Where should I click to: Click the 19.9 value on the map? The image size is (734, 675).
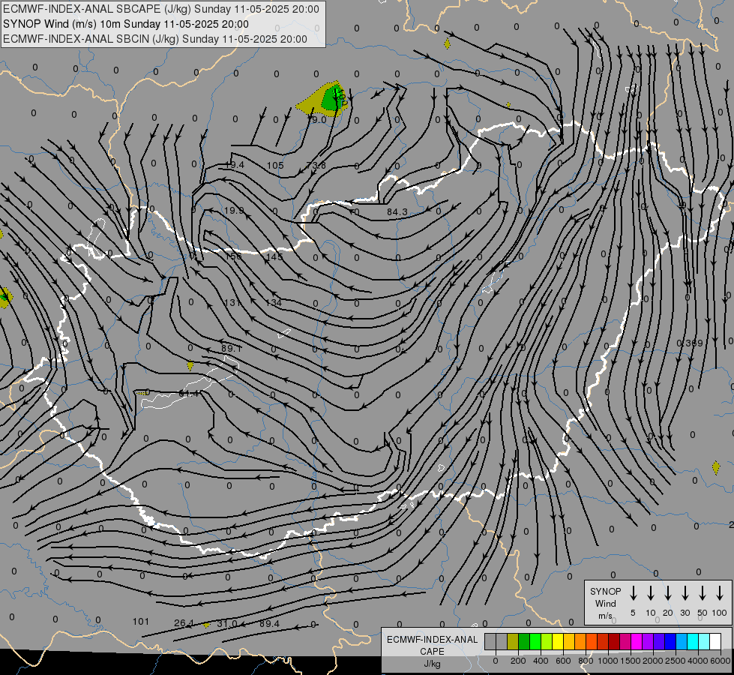[234, 210]
